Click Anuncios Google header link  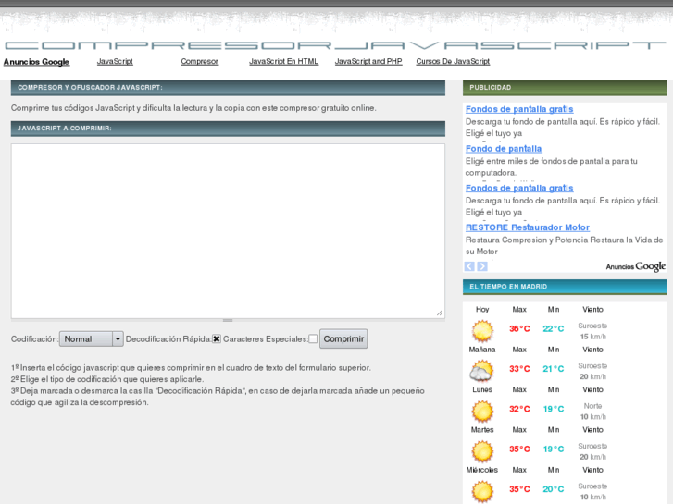[36, 62]
